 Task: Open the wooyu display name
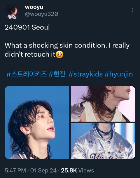click(x=34, y=7)
